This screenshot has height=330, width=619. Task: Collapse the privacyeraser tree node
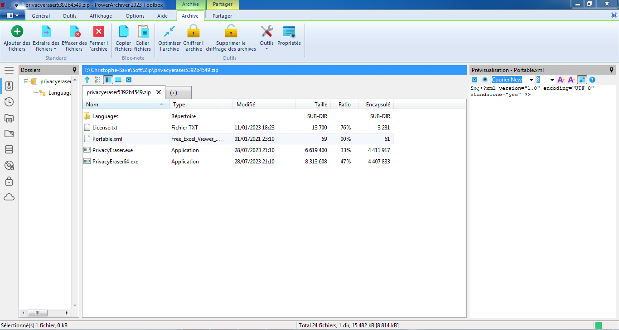coord(26,81)
